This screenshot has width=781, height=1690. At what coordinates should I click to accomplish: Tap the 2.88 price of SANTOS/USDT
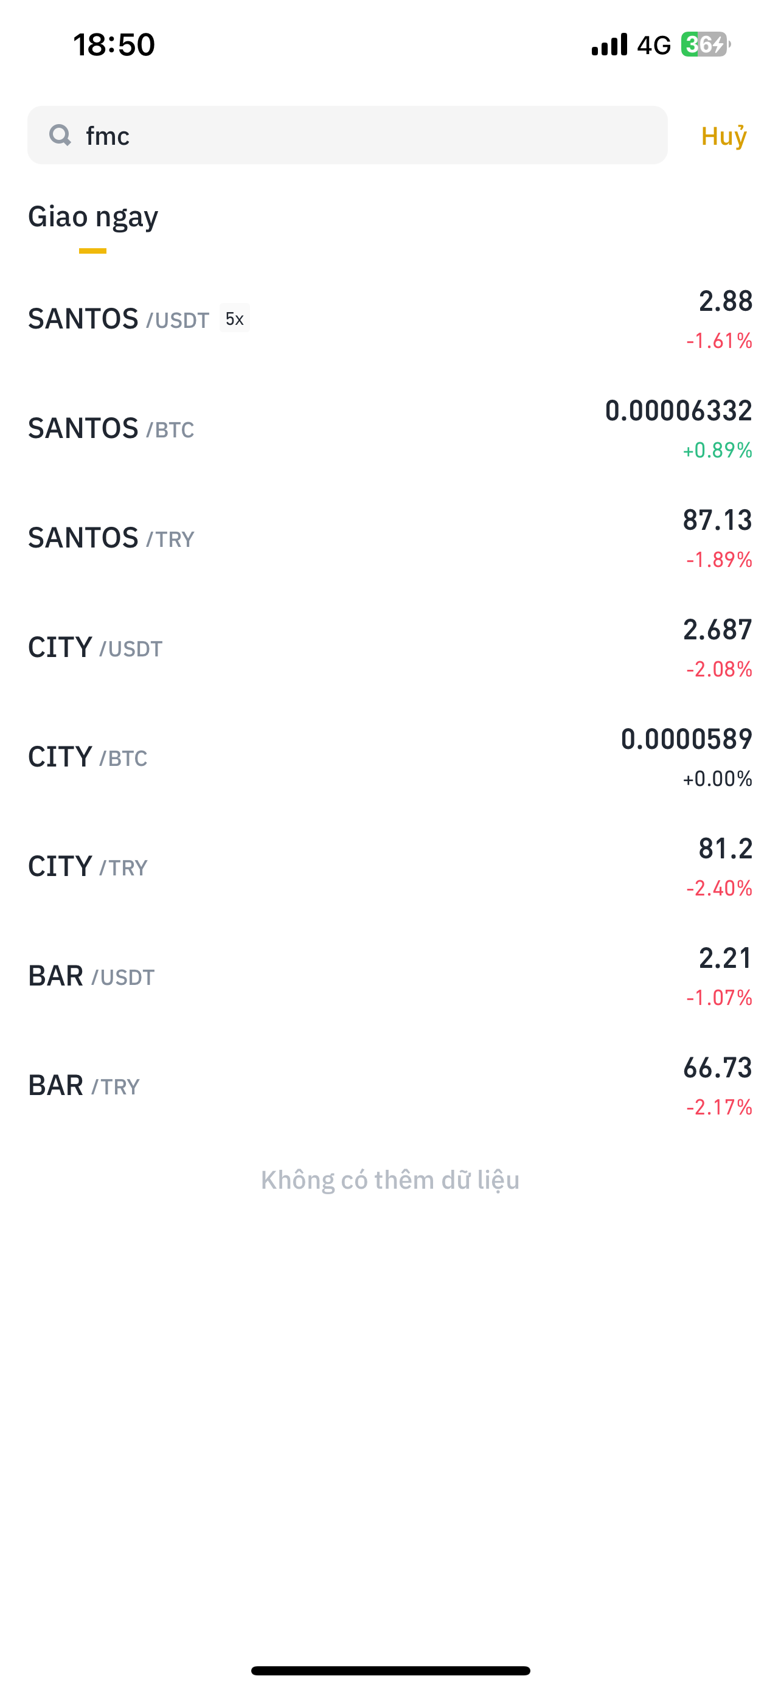725,301
